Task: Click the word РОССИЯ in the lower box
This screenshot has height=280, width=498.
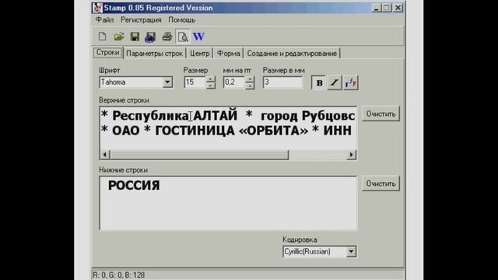Action: pyautogui.click(x=134, y=185)
